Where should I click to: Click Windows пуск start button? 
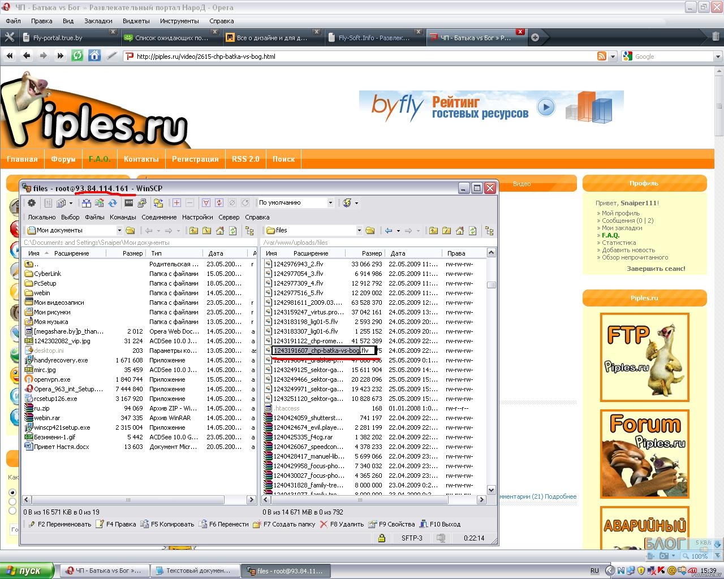pyautogui.click(x=27, y=571)
